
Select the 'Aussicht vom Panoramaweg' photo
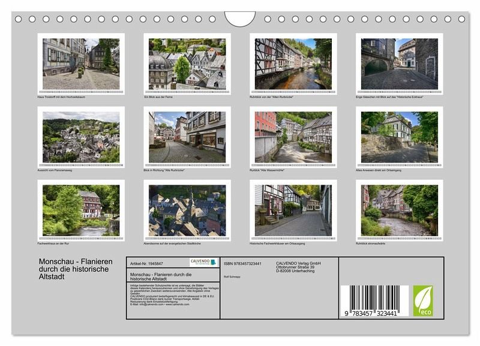click(81, 137)
